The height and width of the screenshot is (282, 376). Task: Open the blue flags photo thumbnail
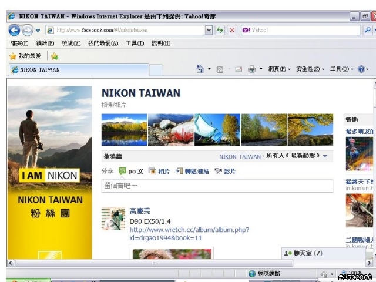click(x=217, y=130)
